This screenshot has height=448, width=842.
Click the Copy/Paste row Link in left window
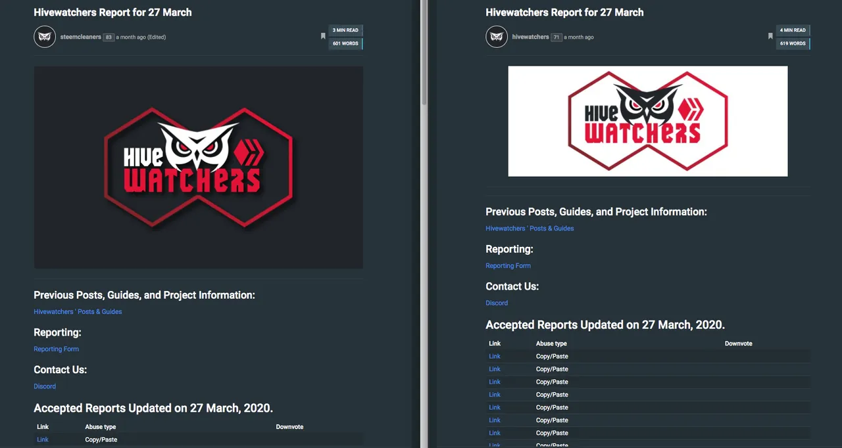[43, 440]
